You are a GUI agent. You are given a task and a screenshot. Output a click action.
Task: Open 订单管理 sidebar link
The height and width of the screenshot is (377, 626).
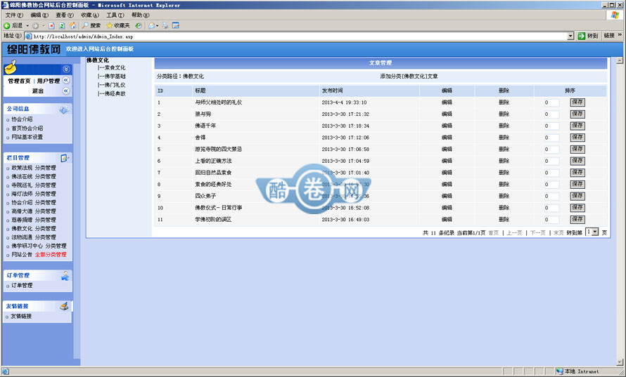point(22,285)
